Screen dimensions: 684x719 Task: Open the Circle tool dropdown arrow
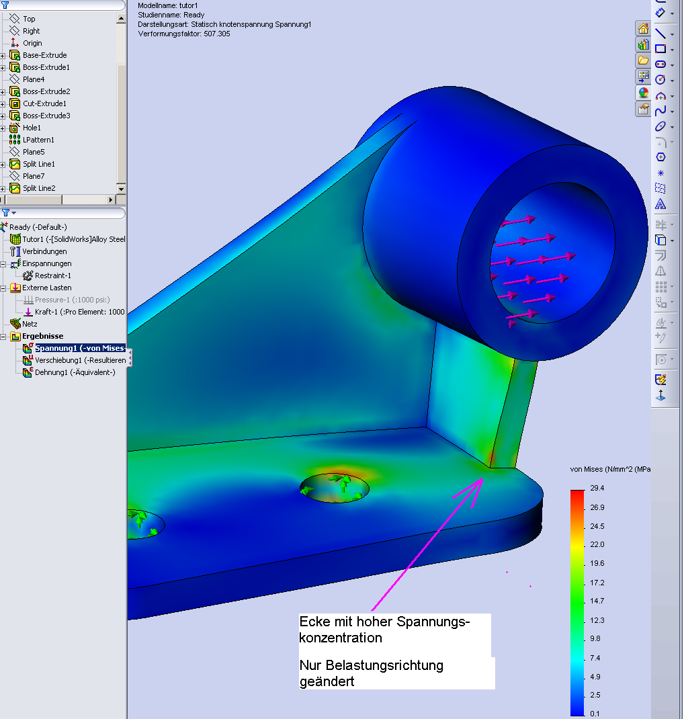click(672, 81)
